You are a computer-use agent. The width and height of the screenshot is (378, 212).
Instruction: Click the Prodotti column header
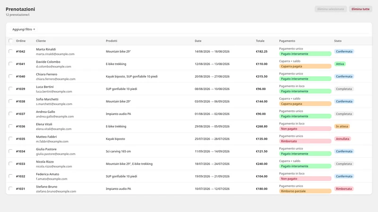click(x=112, y=41)
